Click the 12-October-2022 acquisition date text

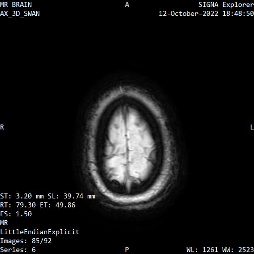point(189,13)
